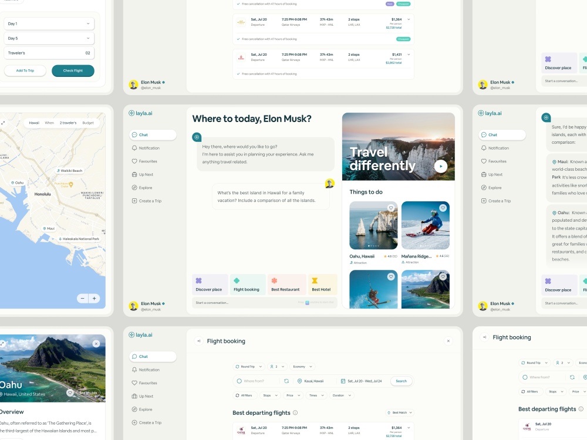Screen dimensions: 587x440
Task: Open Elon Musk profile in center panel
Action: click(x=147, y=306)
